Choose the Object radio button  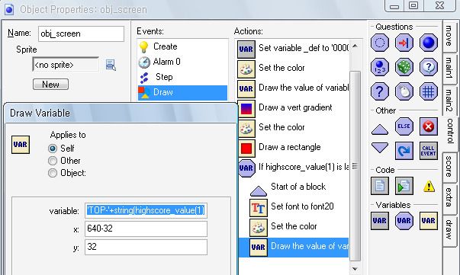tap(53, 173)
